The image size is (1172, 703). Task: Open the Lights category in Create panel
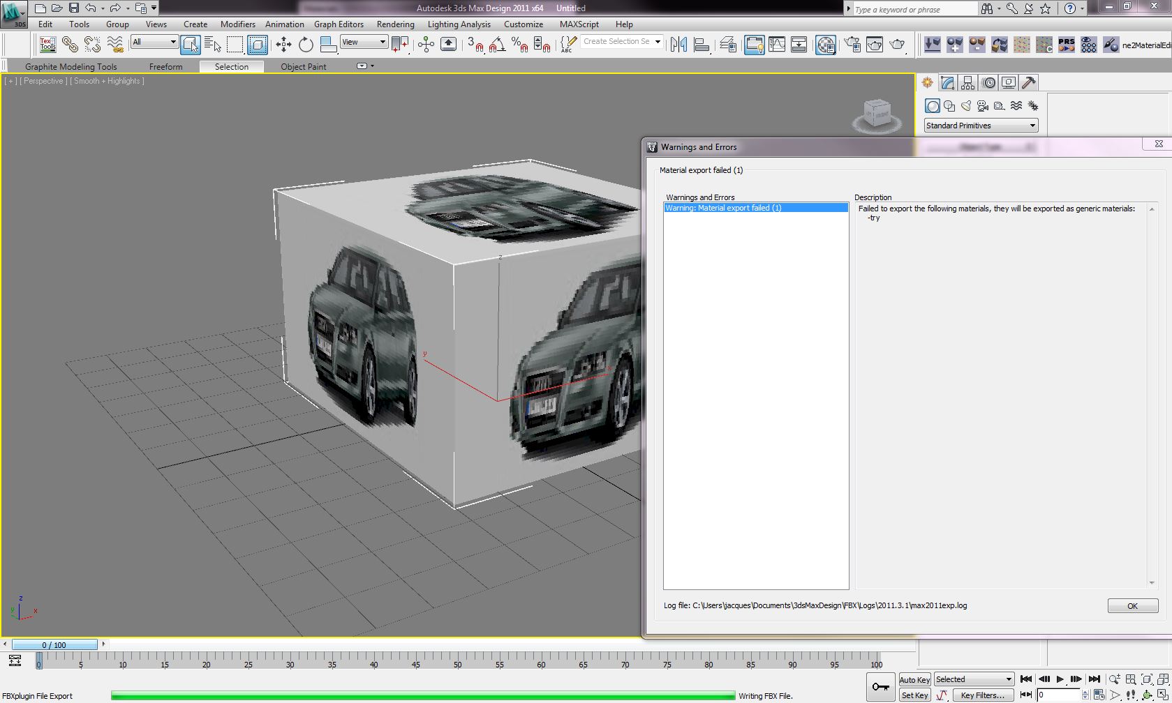coord(966,105)
